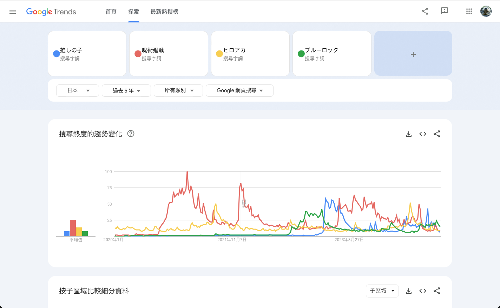Open the 最新熱搜榜 tab
500x308 pixels.
coord(164,12)
